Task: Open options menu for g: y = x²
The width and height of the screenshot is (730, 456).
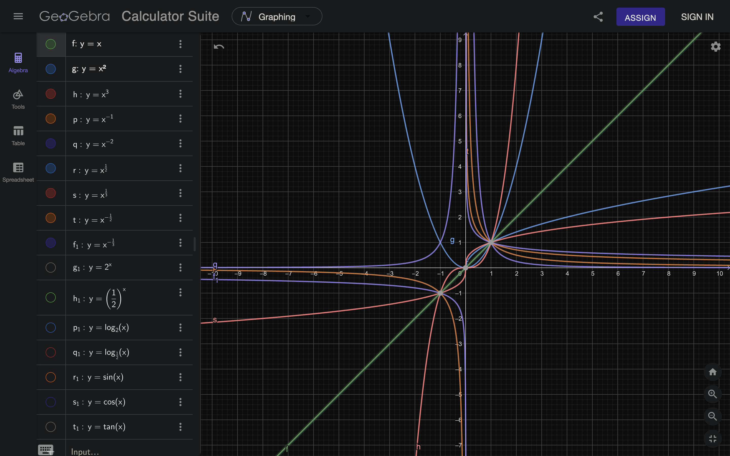Action: tap(180, 69)
